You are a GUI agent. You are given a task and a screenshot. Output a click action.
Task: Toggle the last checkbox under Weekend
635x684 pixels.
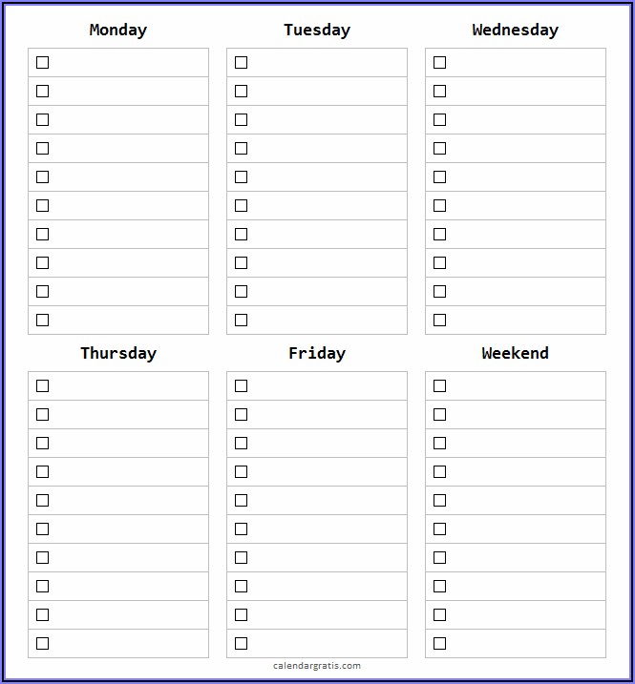point(439,644)
